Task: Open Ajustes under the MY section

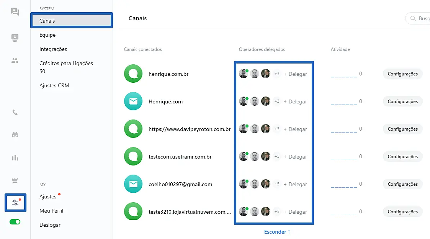Action: [48, 197]
